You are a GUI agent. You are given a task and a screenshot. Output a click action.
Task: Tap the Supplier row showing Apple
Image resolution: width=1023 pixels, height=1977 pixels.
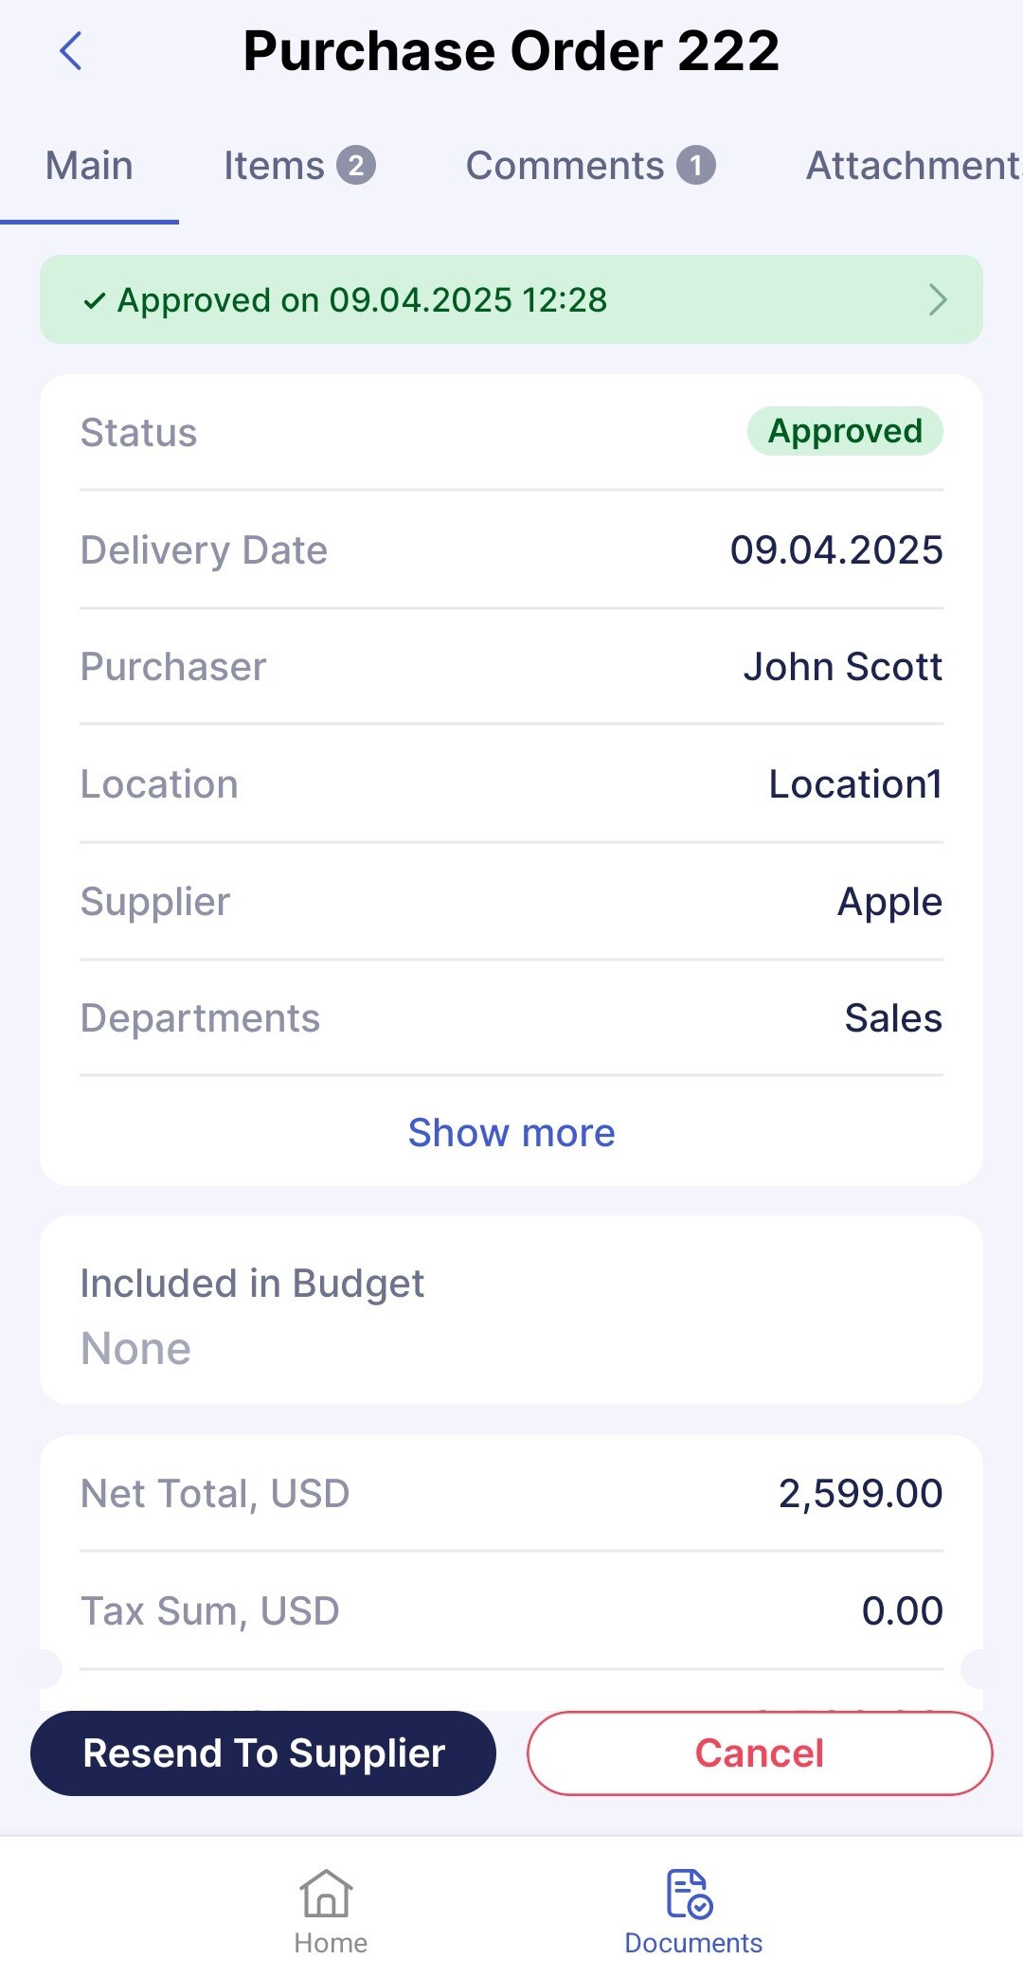pos(511,902)
